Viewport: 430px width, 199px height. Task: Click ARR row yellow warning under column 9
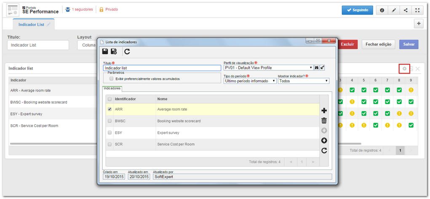(411, 90)
